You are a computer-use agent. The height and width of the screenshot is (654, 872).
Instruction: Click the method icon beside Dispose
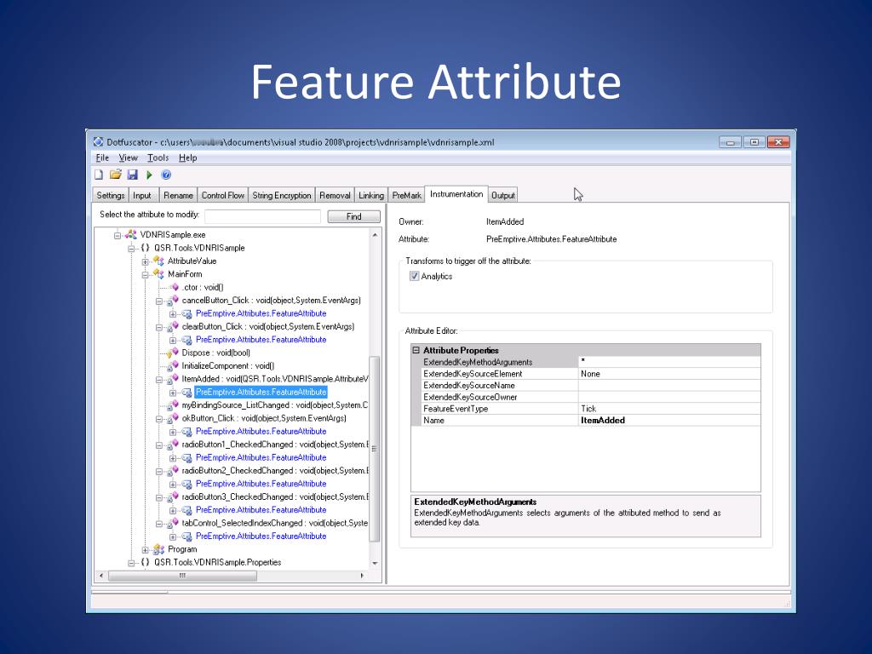click(x=172, y=353)
